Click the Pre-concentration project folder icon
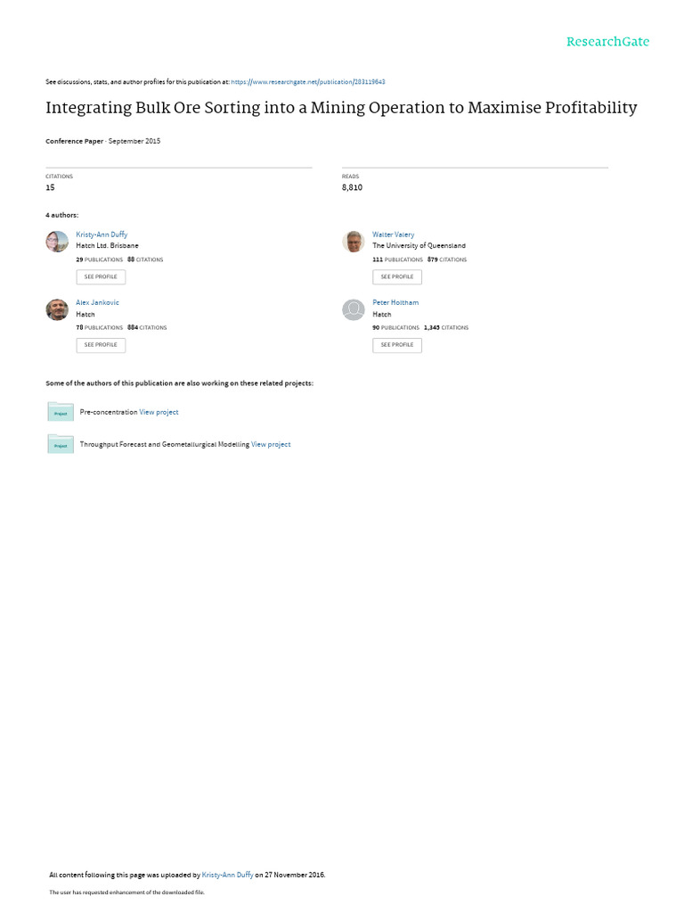Viewport: 684px width, 913px height. click(61, 411)
